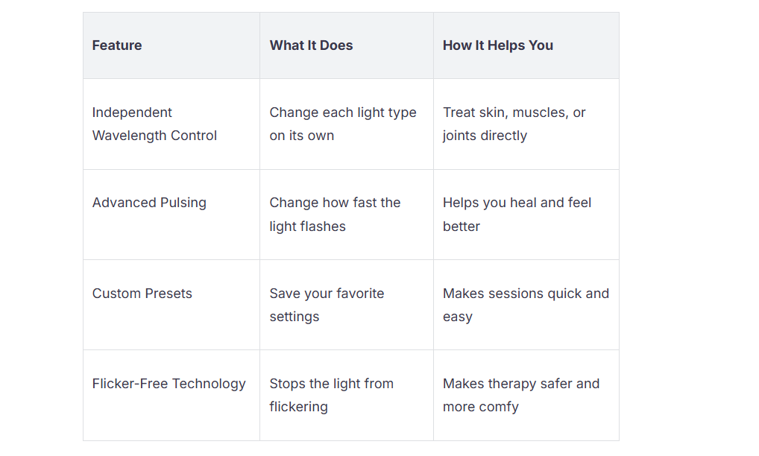Click the word 'easy' in presets row

tap(458, 317)
